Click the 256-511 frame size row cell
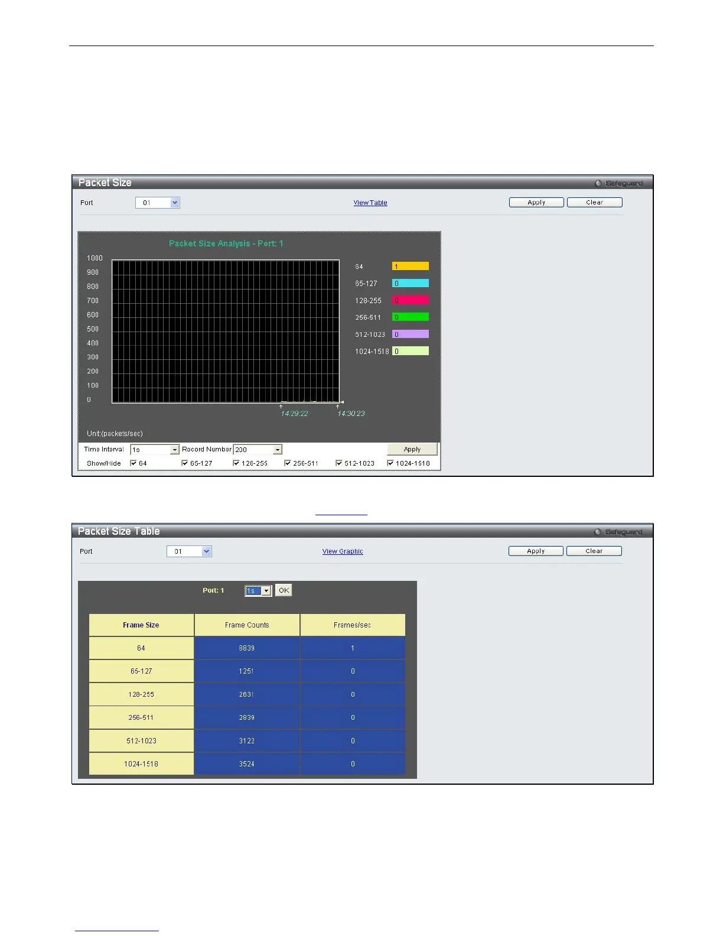Image resolution: width=723 pixels, height=936 pixels. 141,717
